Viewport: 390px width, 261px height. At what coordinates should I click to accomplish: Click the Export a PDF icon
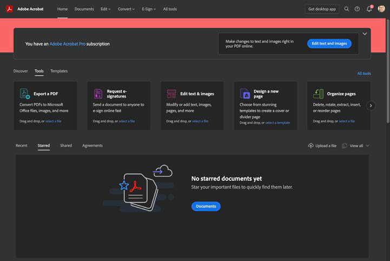25,94
